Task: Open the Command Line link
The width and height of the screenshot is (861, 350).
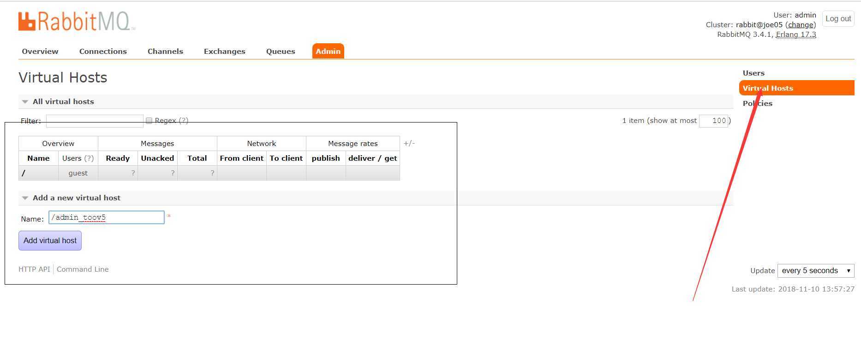Action: (x=83, y=269)
